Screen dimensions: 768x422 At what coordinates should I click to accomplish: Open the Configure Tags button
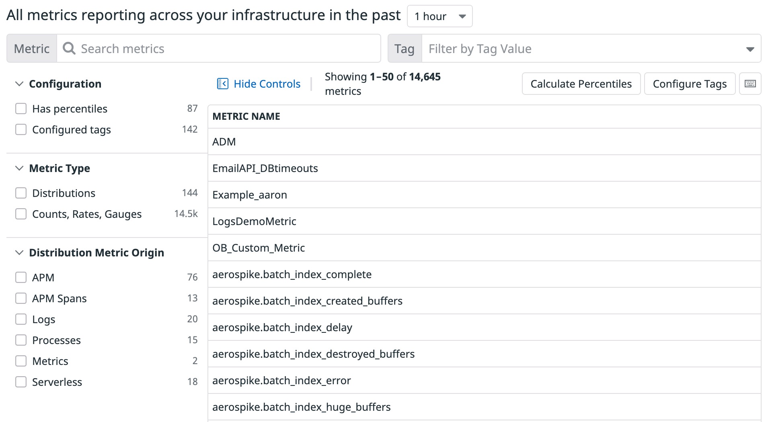(689, 84)
